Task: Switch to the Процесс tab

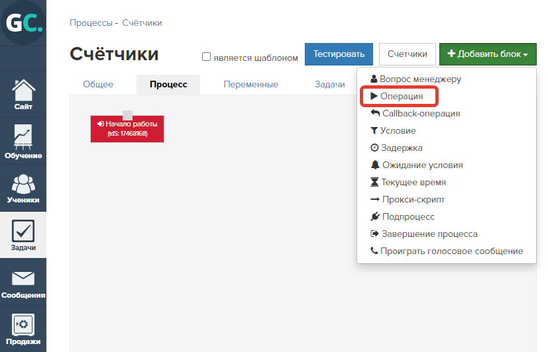Action: click(168, 85)
